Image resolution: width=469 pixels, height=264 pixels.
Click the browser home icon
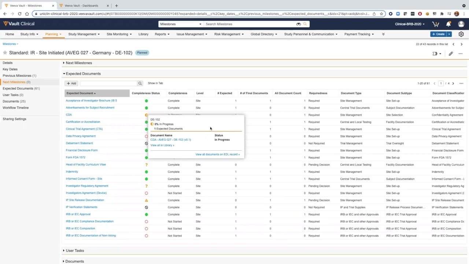(27, 14)
